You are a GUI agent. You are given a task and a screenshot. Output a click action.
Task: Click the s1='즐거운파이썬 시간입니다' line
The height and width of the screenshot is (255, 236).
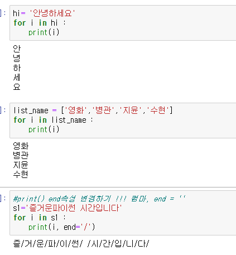click(x=68, y=208)
